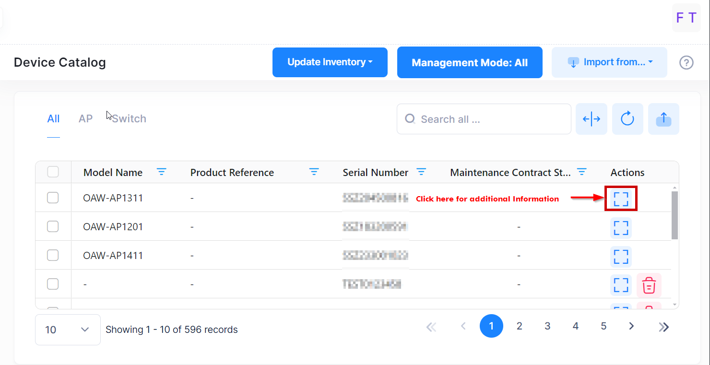Expand the Import from... dropdown
This screenshot has height=365, width=710.
pyautogui.click(x=609, y=62)
